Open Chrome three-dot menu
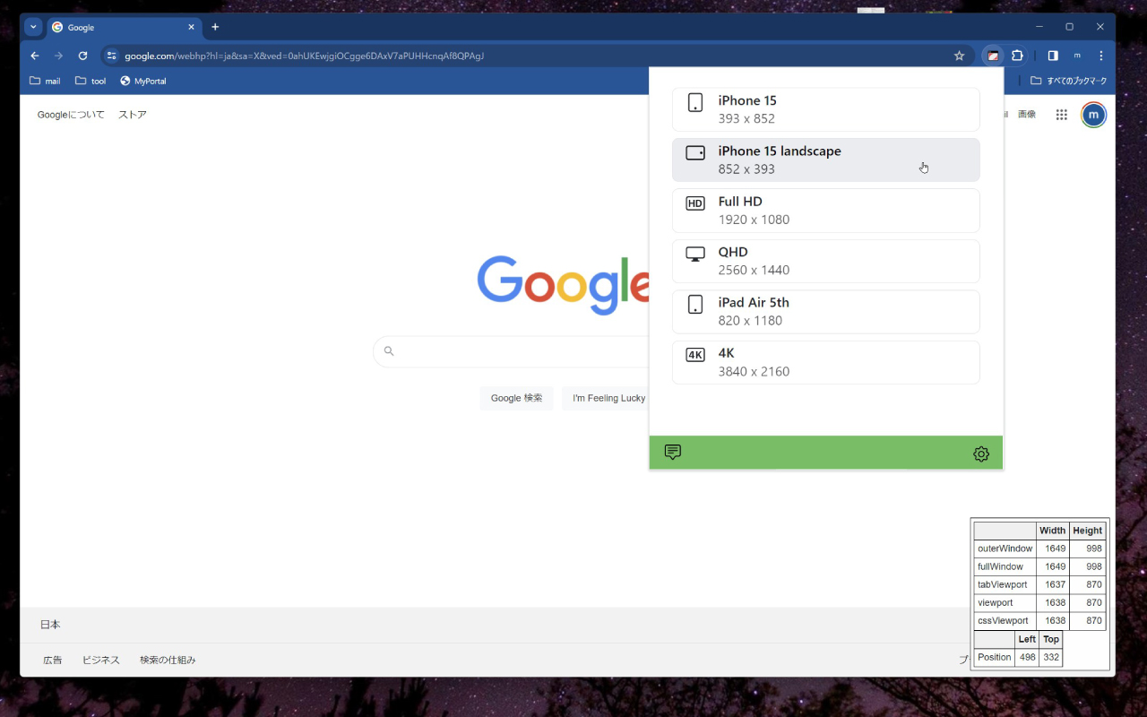The width and height of the screenshot is (1147, 717). point(1100,56)
